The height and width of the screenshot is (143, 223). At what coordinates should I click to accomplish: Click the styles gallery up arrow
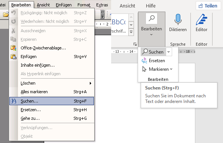pyautogui.click(x=131, y=17)
